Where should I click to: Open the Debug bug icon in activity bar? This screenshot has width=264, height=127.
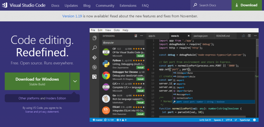95,67
